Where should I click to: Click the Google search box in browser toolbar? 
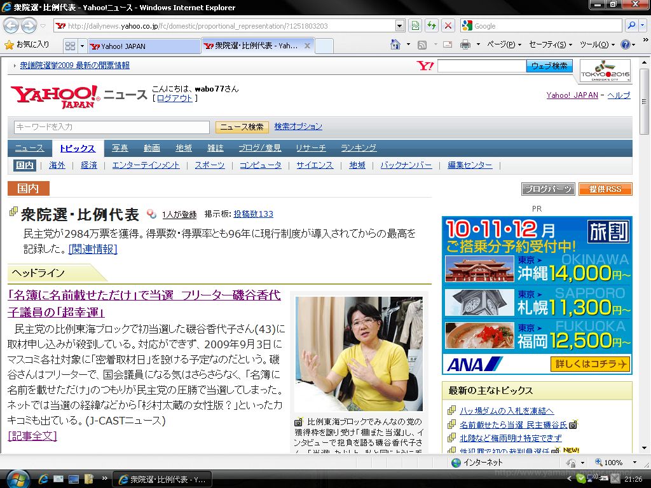coord(542,25)
